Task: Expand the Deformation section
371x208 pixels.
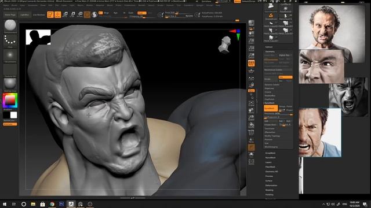Action: point(271,185)
